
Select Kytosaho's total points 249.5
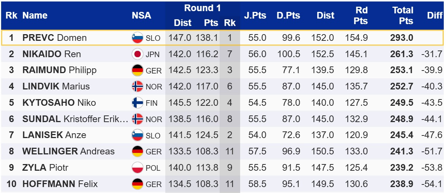pos(401,103)
